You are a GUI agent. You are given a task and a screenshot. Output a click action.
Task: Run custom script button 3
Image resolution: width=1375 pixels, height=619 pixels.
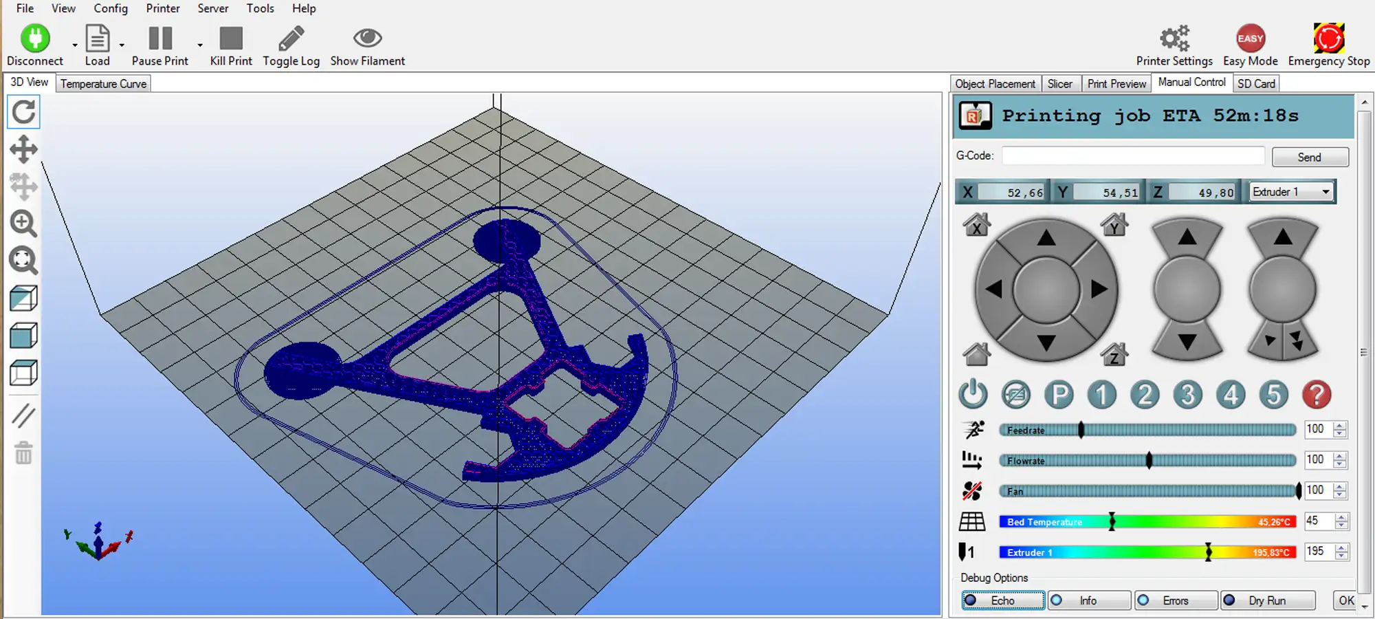click(x=1188, y=395)
